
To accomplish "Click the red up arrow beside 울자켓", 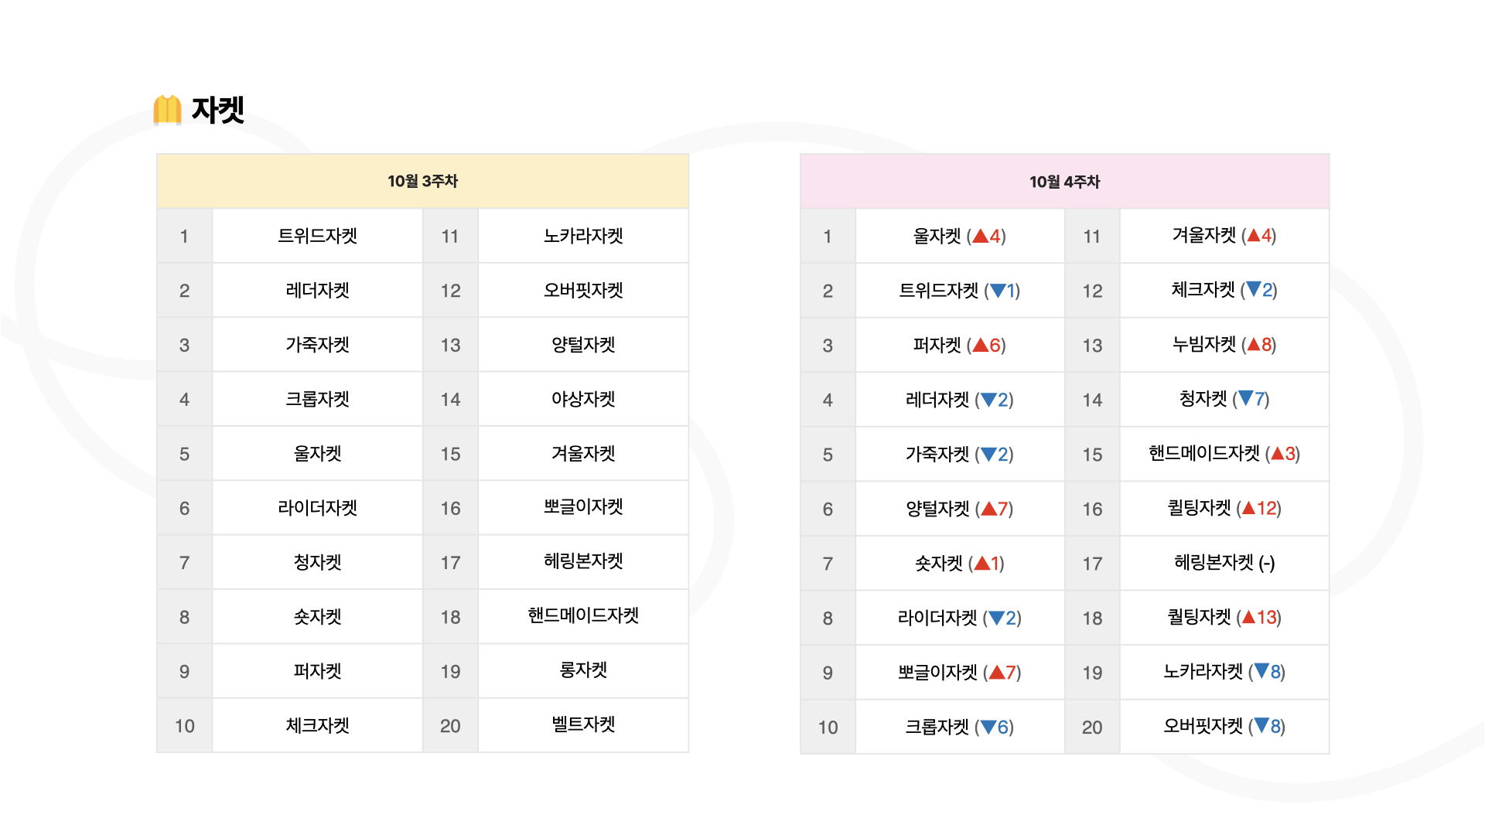I will pos(980,237).
